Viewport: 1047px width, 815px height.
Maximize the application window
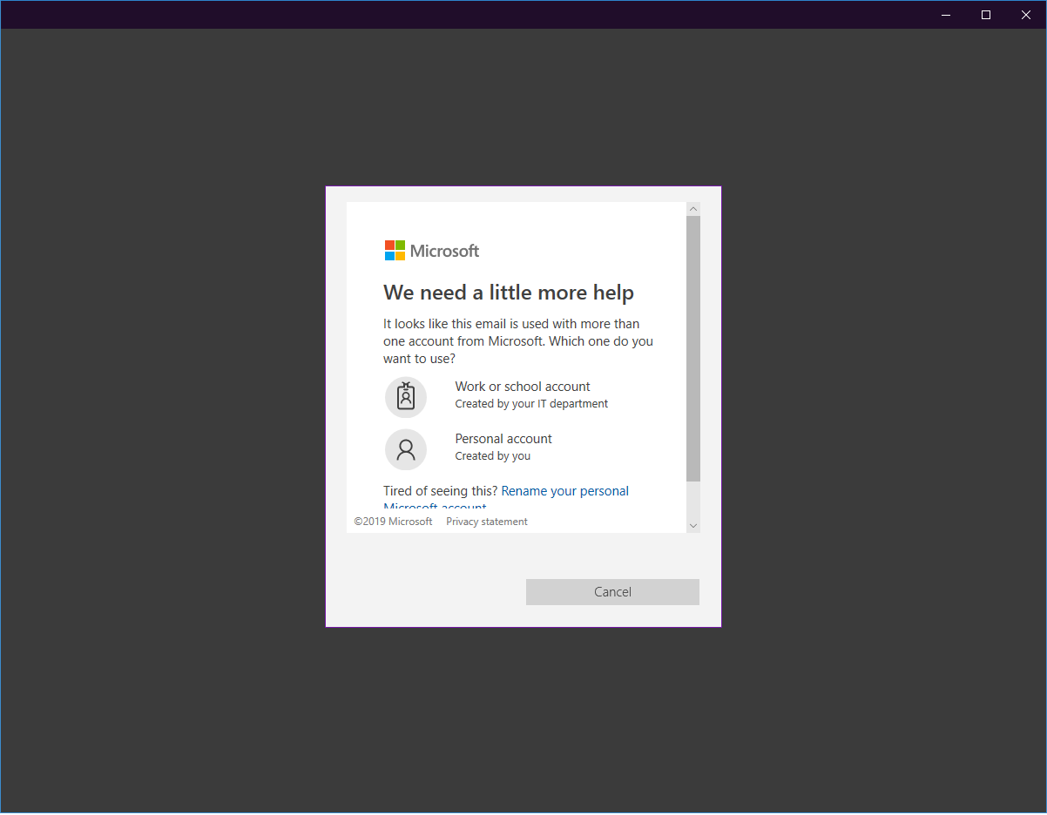coord(986,15)
